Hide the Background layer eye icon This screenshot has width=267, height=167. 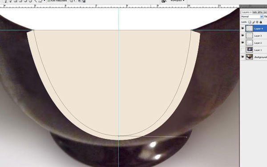[x=243, y=57]
